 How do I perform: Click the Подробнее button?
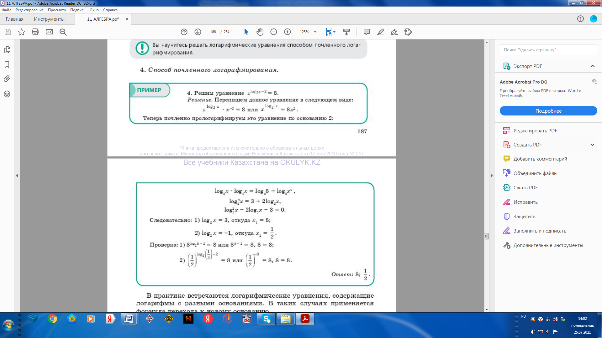coord(548,111)
